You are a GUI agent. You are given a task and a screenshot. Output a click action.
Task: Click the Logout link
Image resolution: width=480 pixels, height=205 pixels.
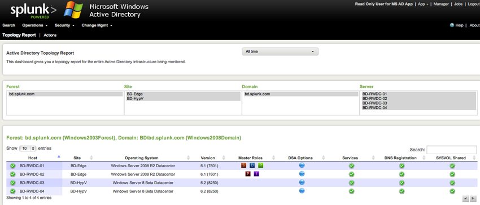[x=474, y=5]
